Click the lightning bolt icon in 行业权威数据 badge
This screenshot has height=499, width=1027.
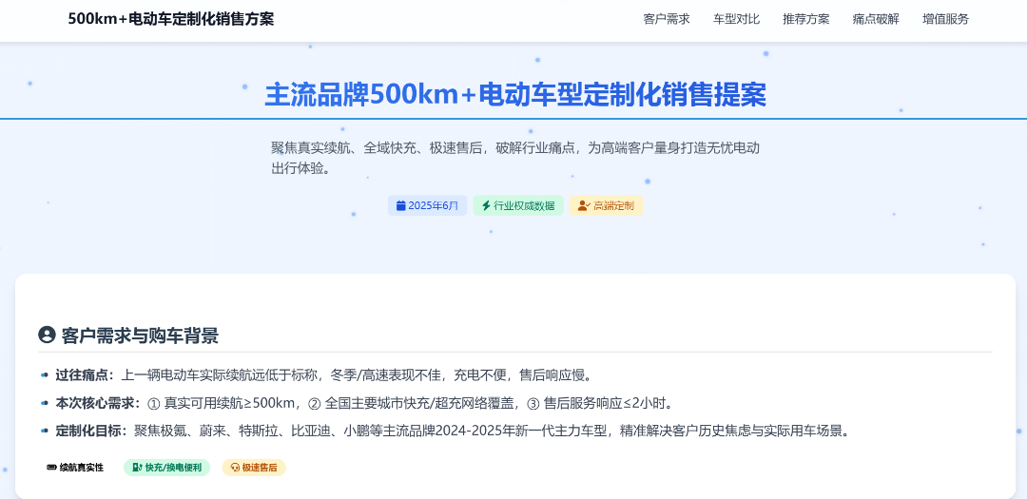[x=486, y=205]
